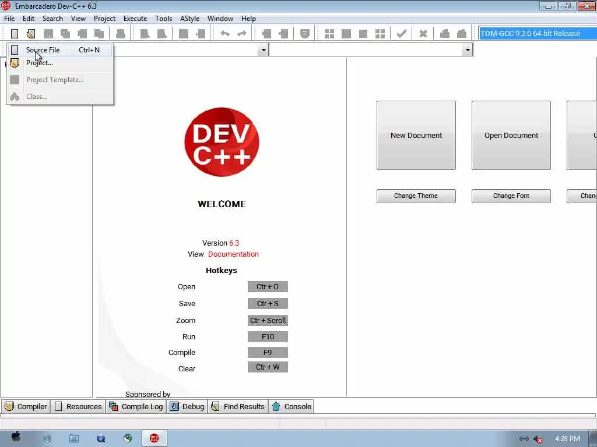Click the Change Font button
Viewport: 597px width, 447px height.
(511, 196)
